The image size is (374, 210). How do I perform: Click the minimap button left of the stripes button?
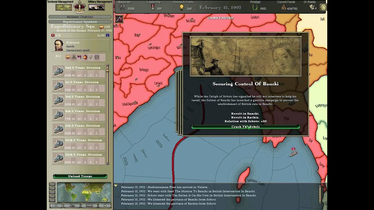72,206
